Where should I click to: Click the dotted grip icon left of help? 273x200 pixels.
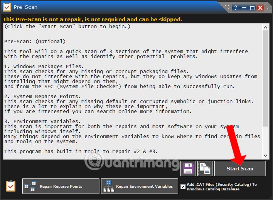(x=228, y=8)
